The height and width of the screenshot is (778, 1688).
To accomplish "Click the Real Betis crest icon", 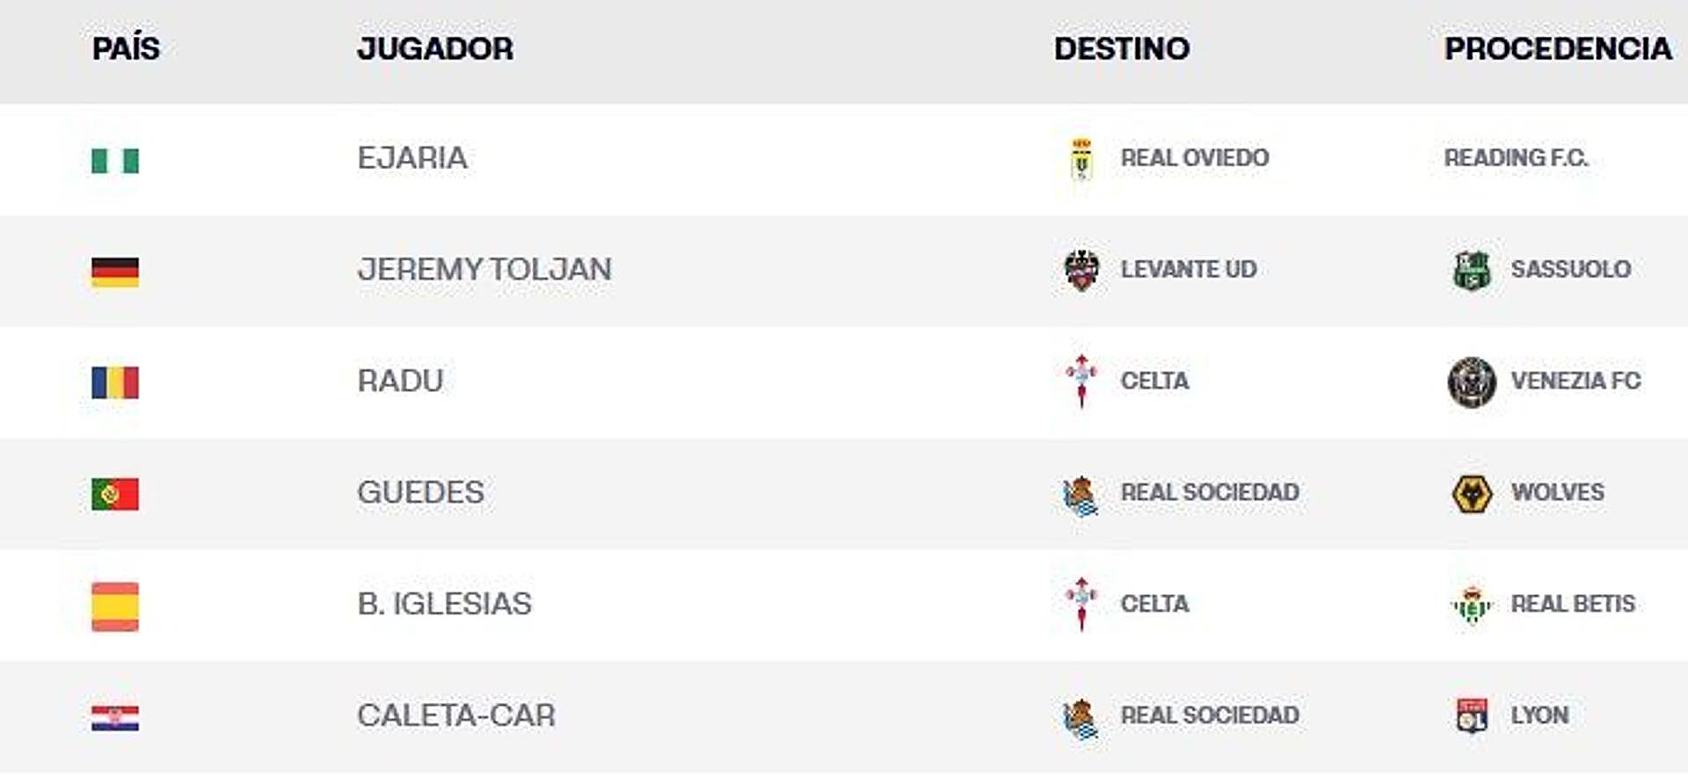I will pyautogui.click(x=1472, y=605).
